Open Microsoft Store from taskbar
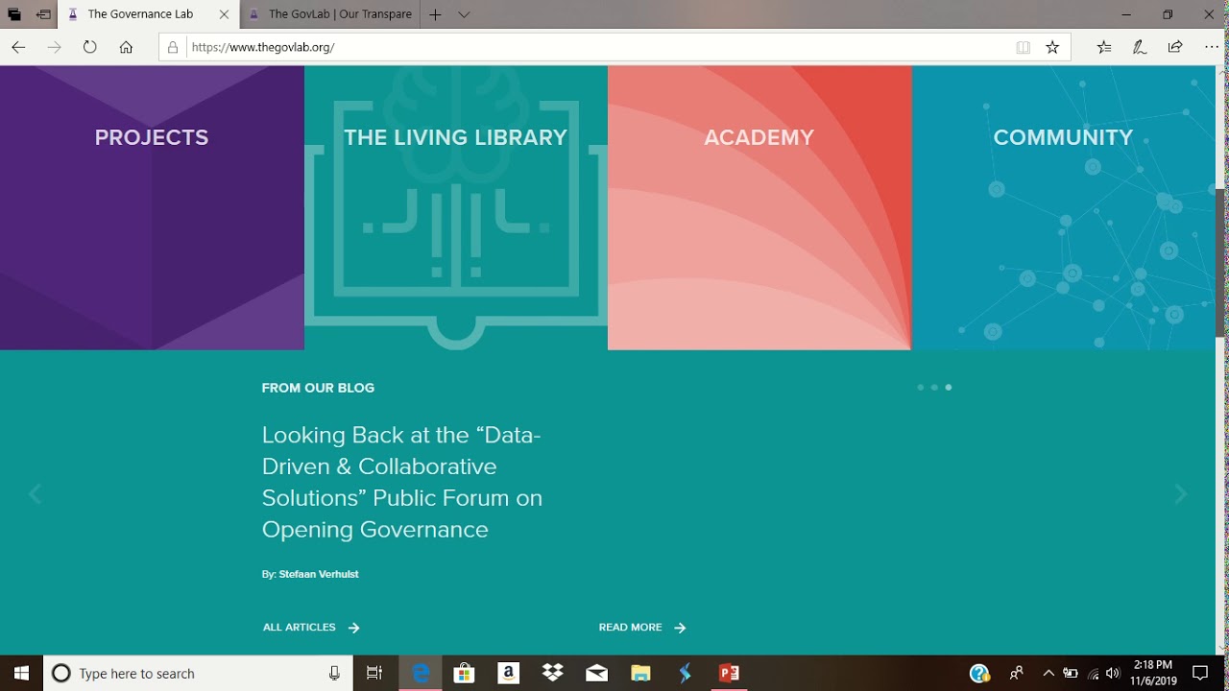This screenshot has width=1229, height=691. 465,673
